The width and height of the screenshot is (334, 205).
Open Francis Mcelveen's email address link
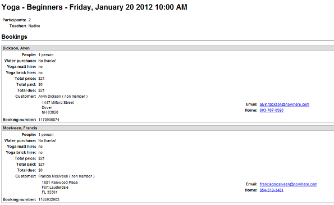pos(289,184)
